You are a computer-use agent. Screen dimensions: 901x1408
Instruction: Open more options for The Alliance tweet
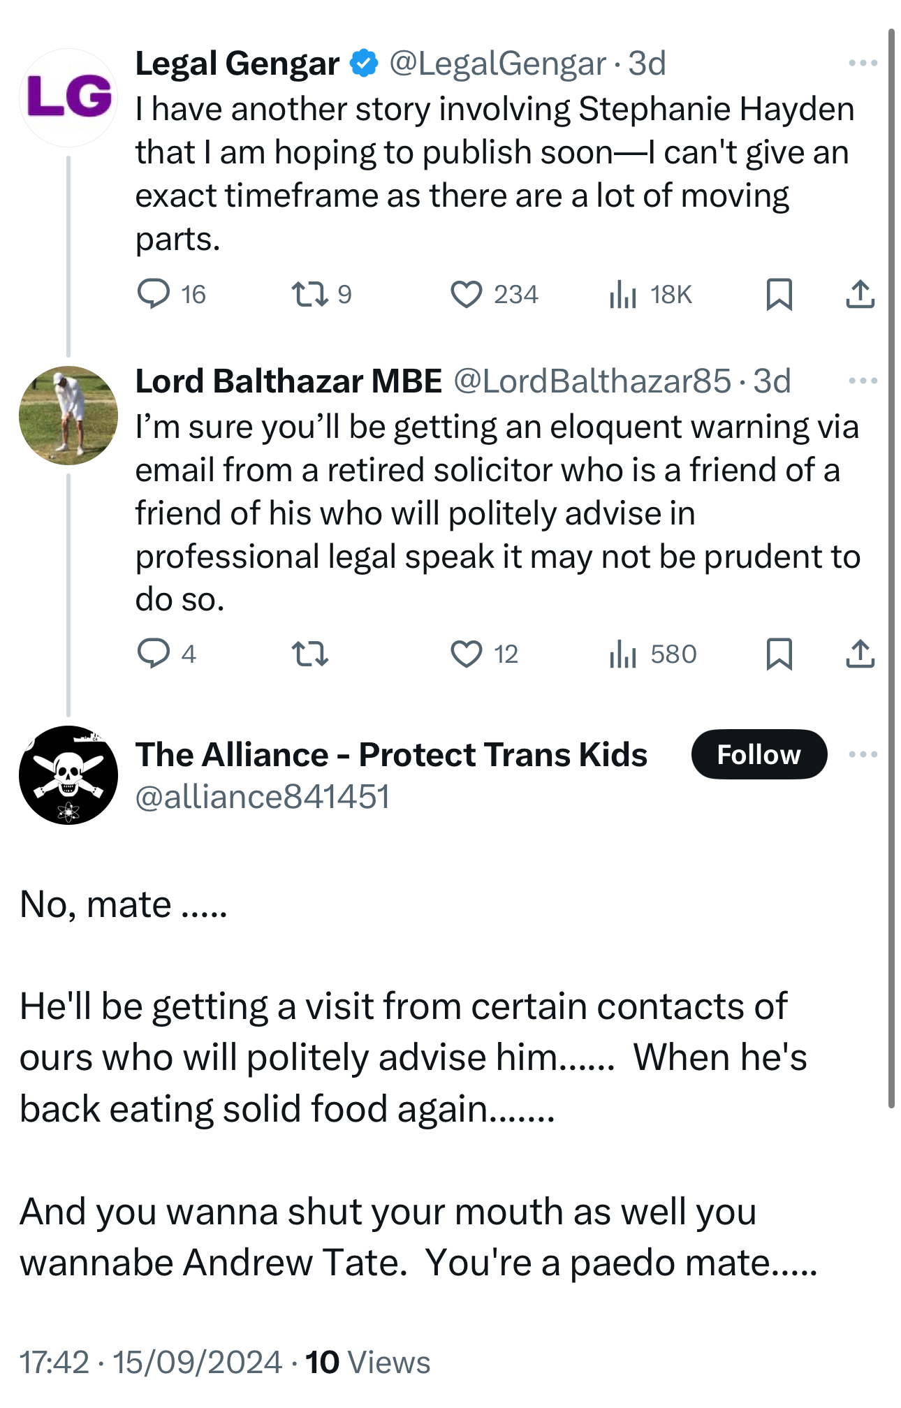[x=863, y=754]
